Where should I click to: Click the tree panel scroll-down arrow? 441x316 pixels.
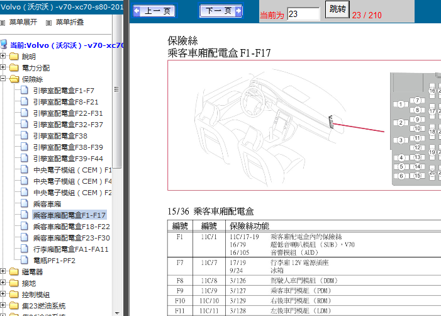[117, 313]
